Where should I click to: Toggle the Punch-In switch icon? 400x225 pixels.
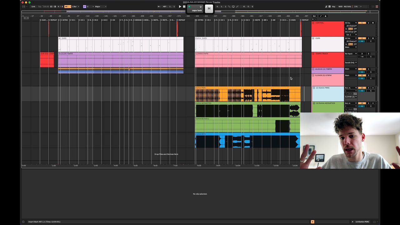(x=229, y=7)
